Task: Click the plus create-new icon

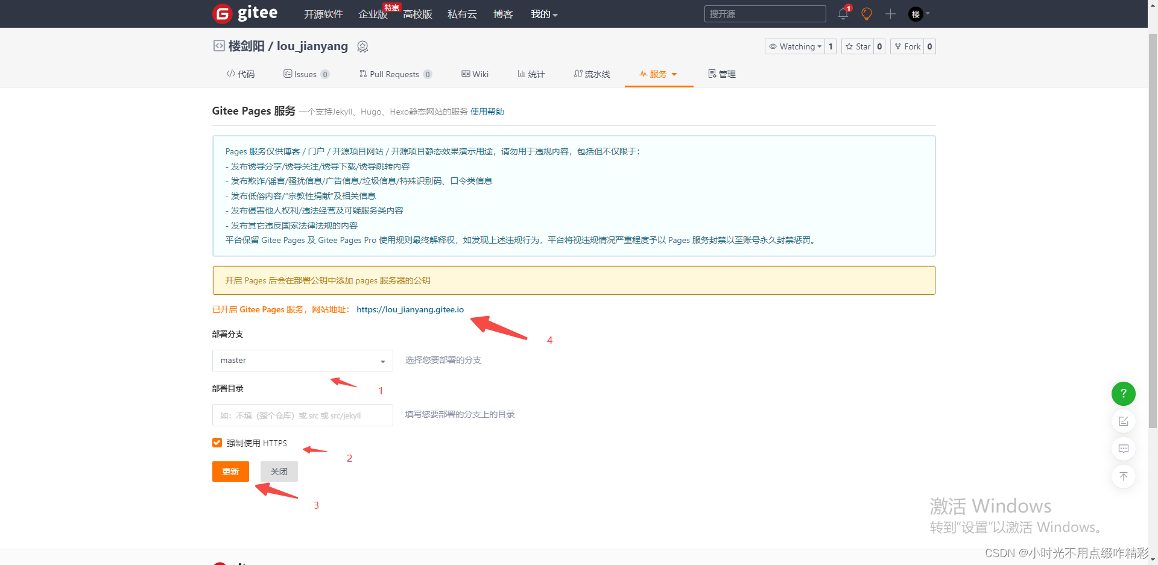Action: tap(890, 13)
